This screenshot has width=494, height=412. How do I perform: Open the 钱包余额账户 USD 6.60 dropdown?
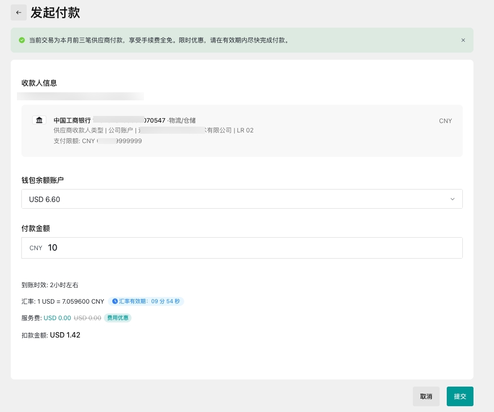click(242, 199)
